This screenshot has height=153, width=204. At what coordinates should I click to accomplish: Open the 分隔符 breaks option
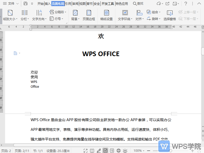click(58, 12)
